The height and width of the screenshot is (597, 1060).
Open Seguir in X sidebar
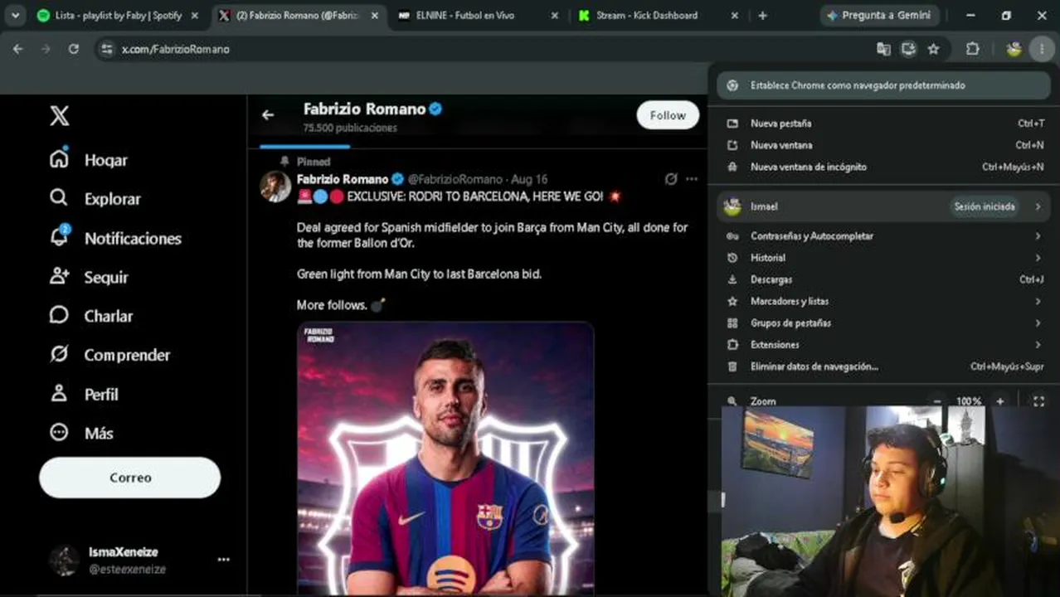[89, 277]
